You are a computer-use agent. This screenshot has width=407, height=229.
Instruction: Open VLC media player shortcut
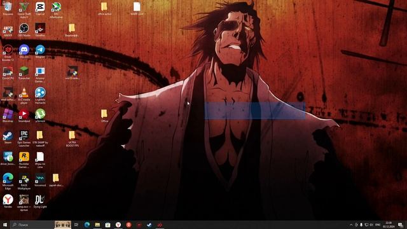click(24, 95)
